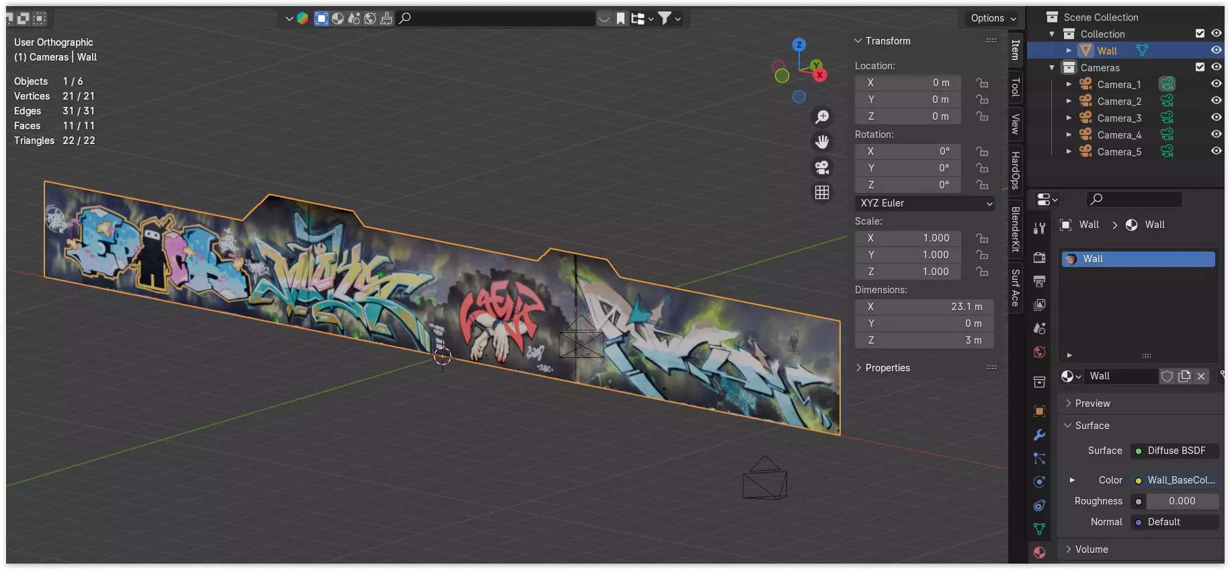Hide Camera_5 with its eye icon
1230x569 pixels.
tap(1216, 151)
